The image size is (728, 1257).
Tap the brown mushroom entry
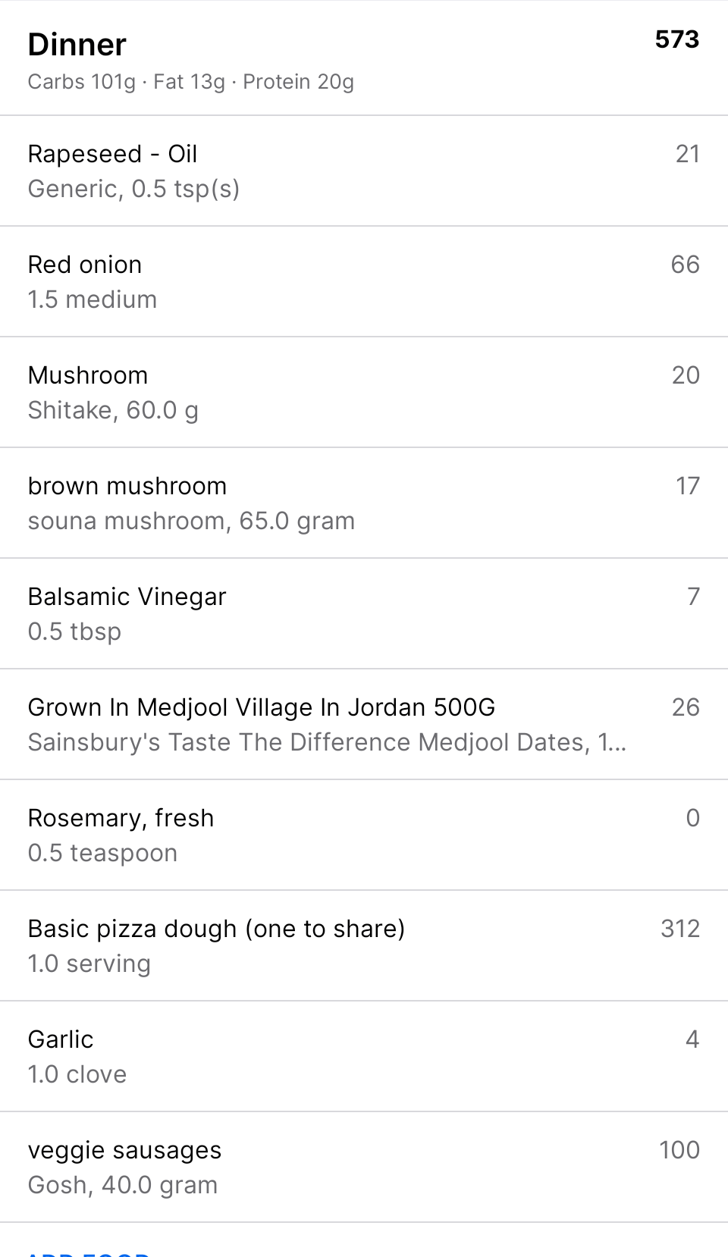click(127, 486)
